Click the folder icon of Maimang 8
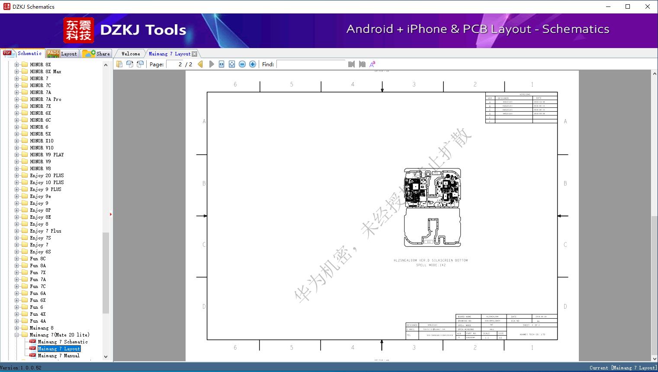658x372 pixels. click(25, 328)
